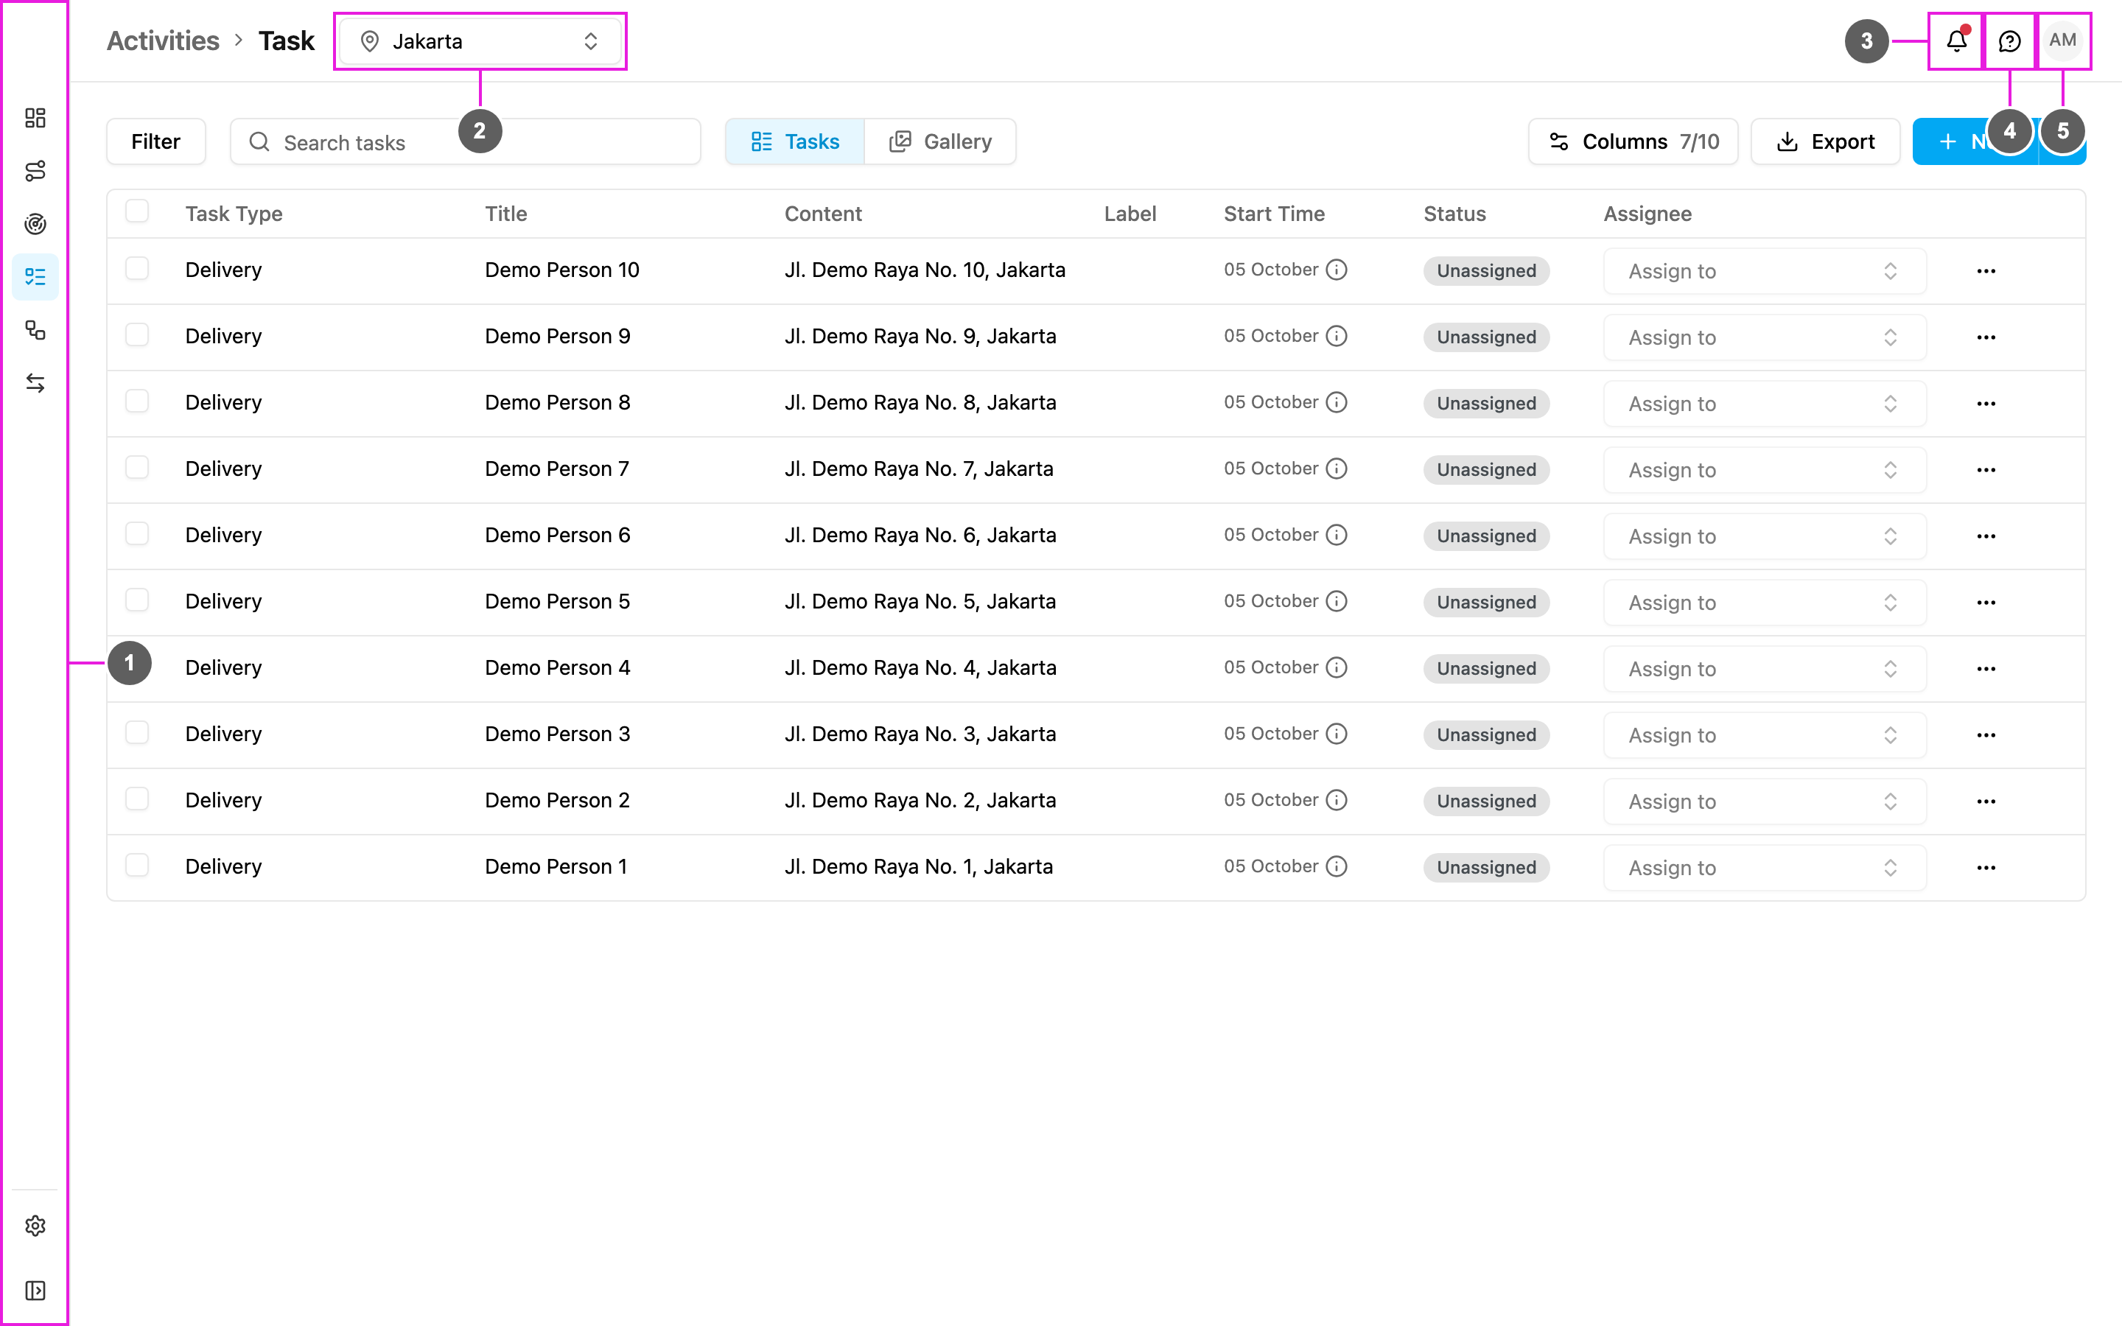Open more options for Demo Person 1
Image resolution: width=2122 pixels, height=1326 pixels.
coord(1986,867)
